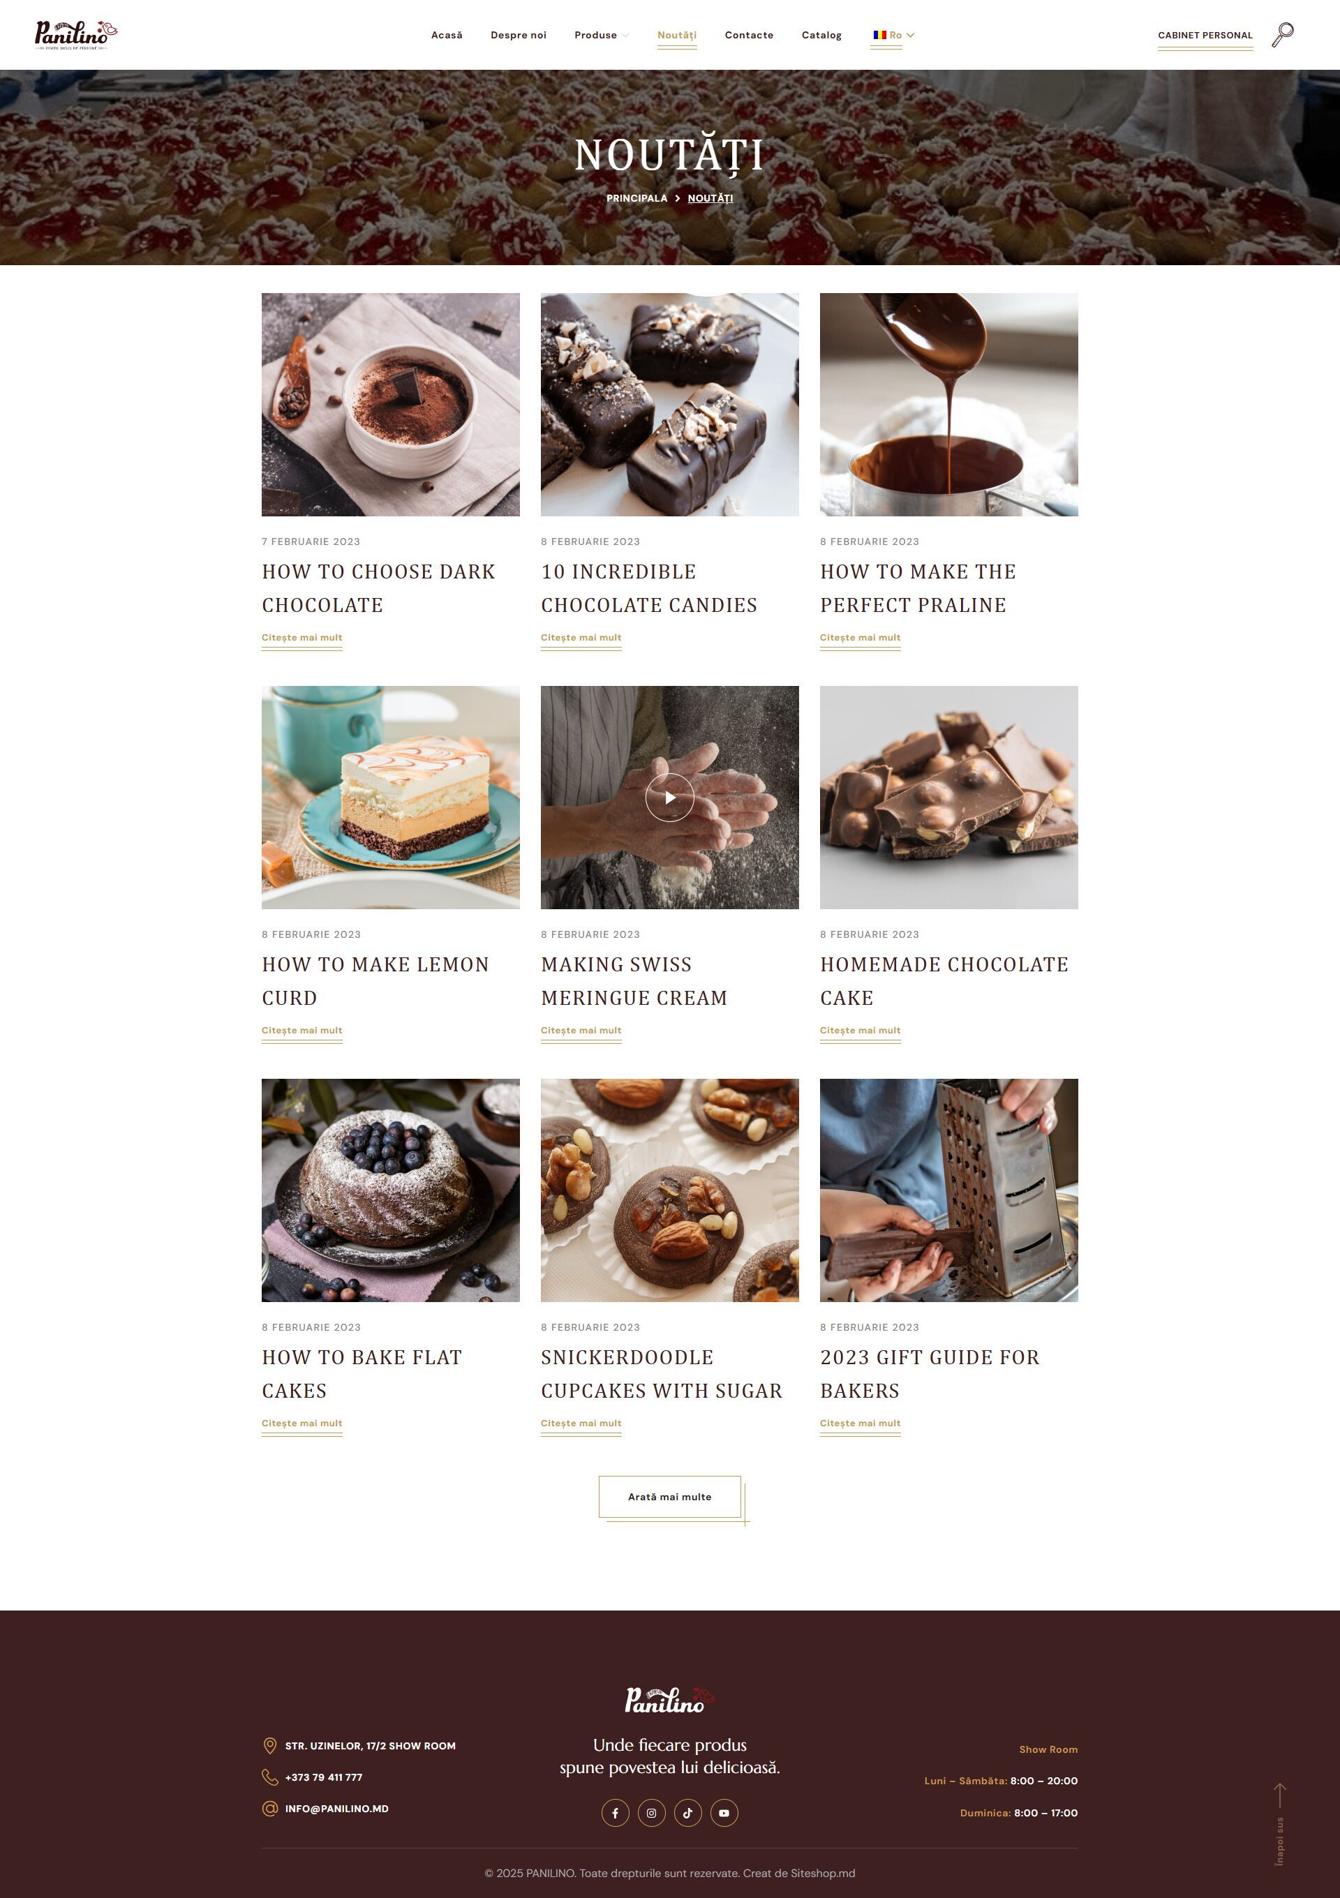The width and height of the screenshot is (1340, 1898).
Task: Go to the Contacte page
Action: coord(749,35)
